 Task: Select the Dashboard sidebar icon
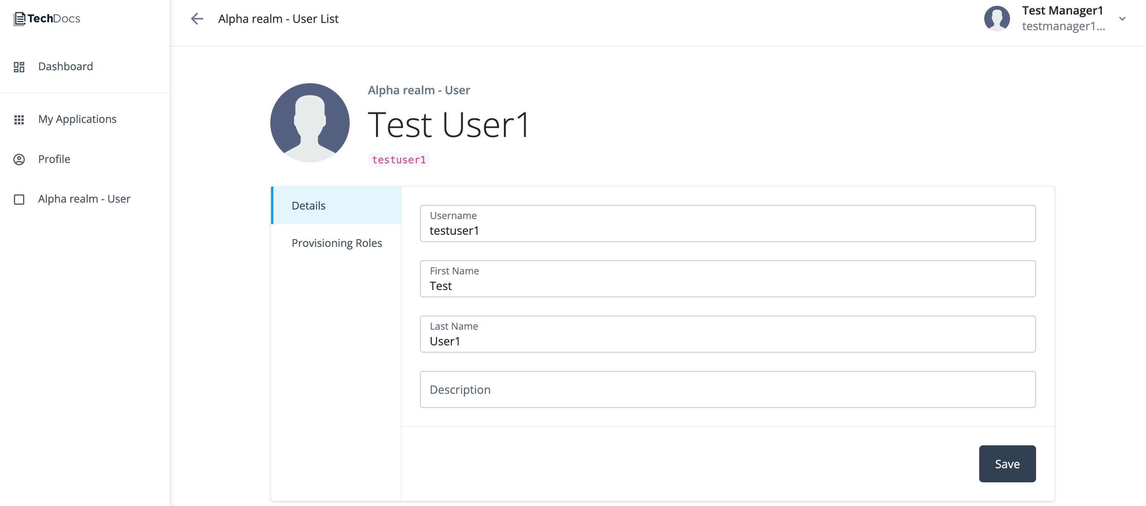[19, 67]
